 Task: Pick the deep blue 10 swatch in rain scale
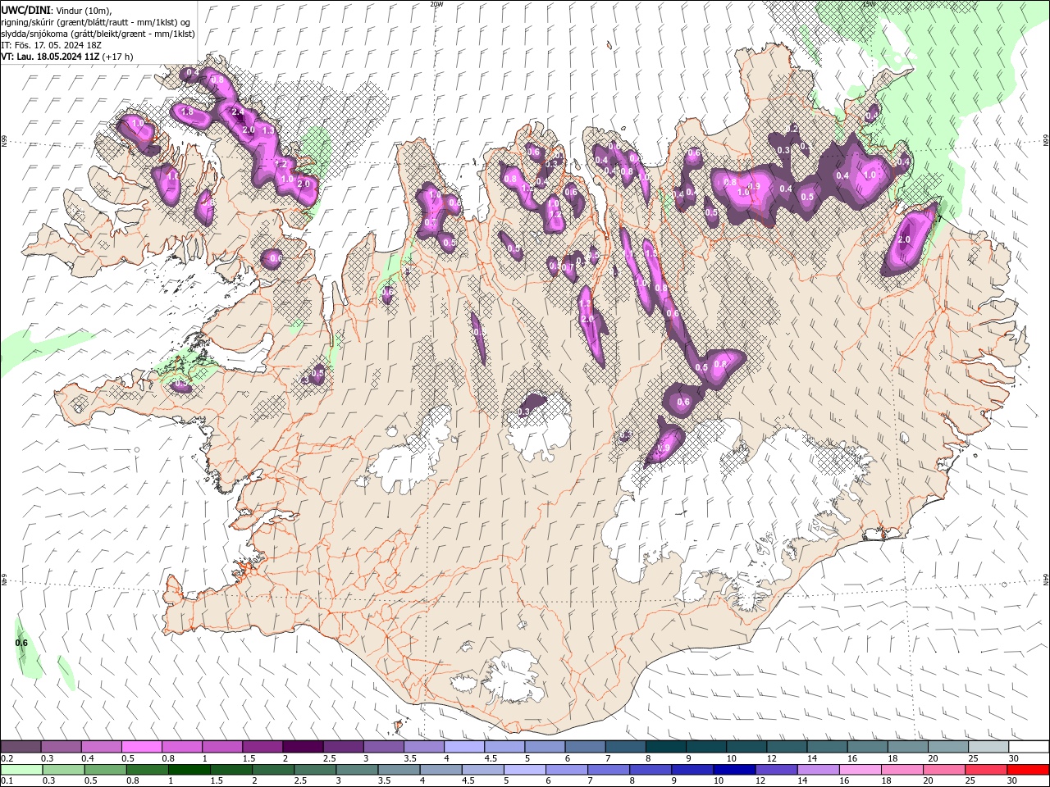(735, 770)
